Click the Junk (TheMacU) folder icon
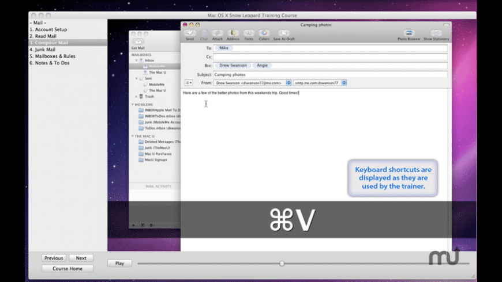 [141, 148]
